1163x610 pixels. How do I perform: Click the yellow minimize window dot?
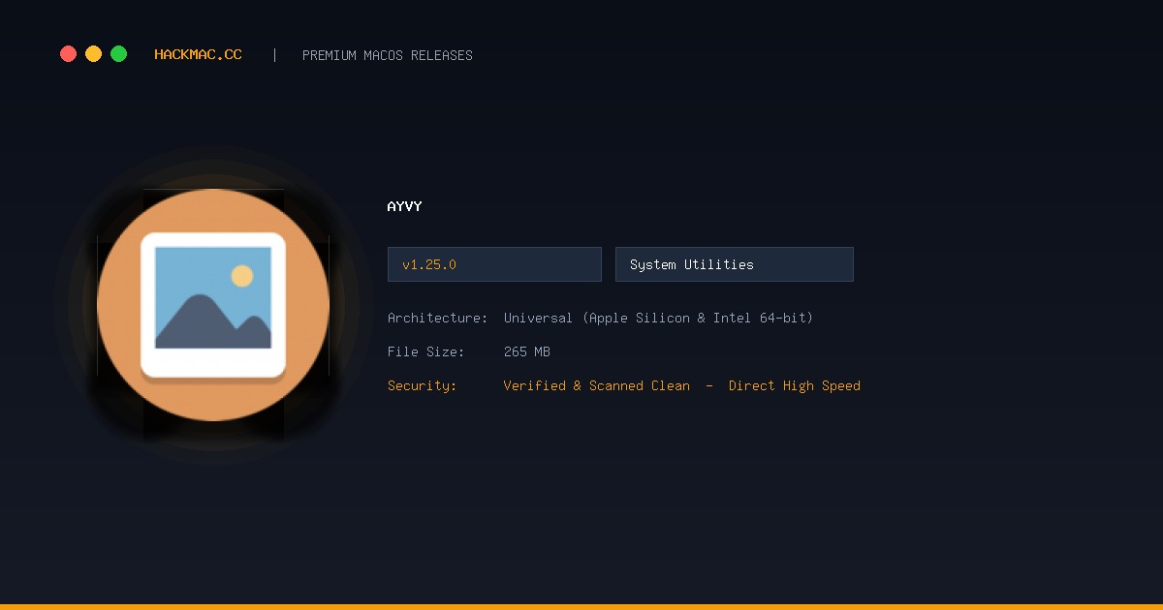[93, 54]
